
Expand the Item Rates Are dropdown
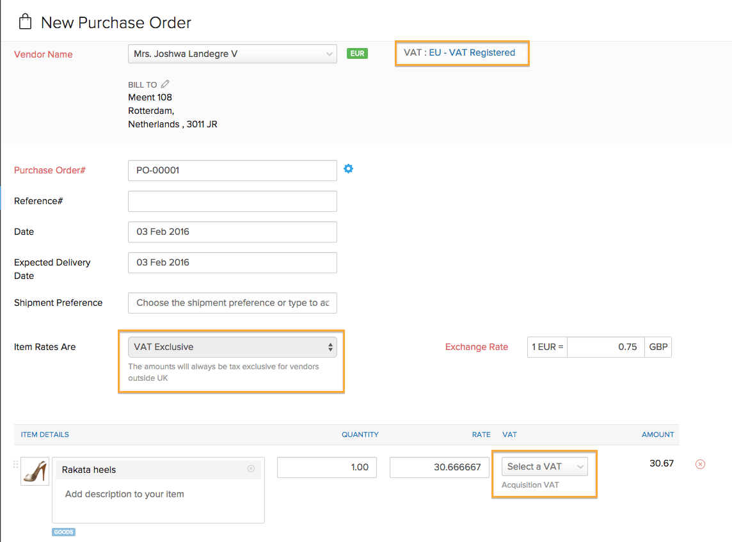(232, 347)
